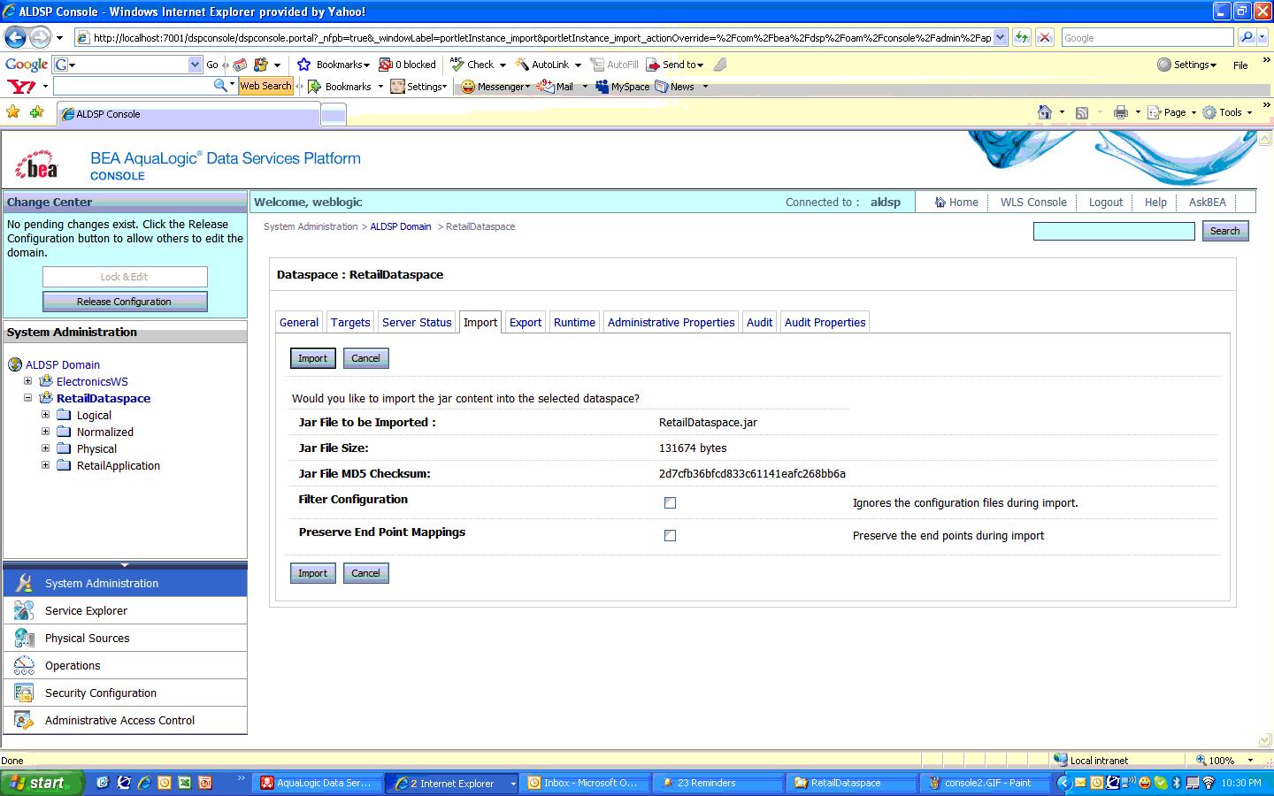Click the popup blocker 0 blocked icon
1274x796 pixels.
click(386, 65)
